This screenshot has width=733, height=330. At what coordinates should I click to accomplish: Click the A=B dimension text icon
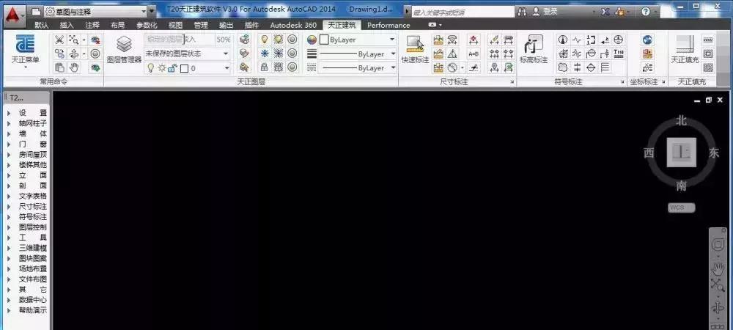[474, 54]
